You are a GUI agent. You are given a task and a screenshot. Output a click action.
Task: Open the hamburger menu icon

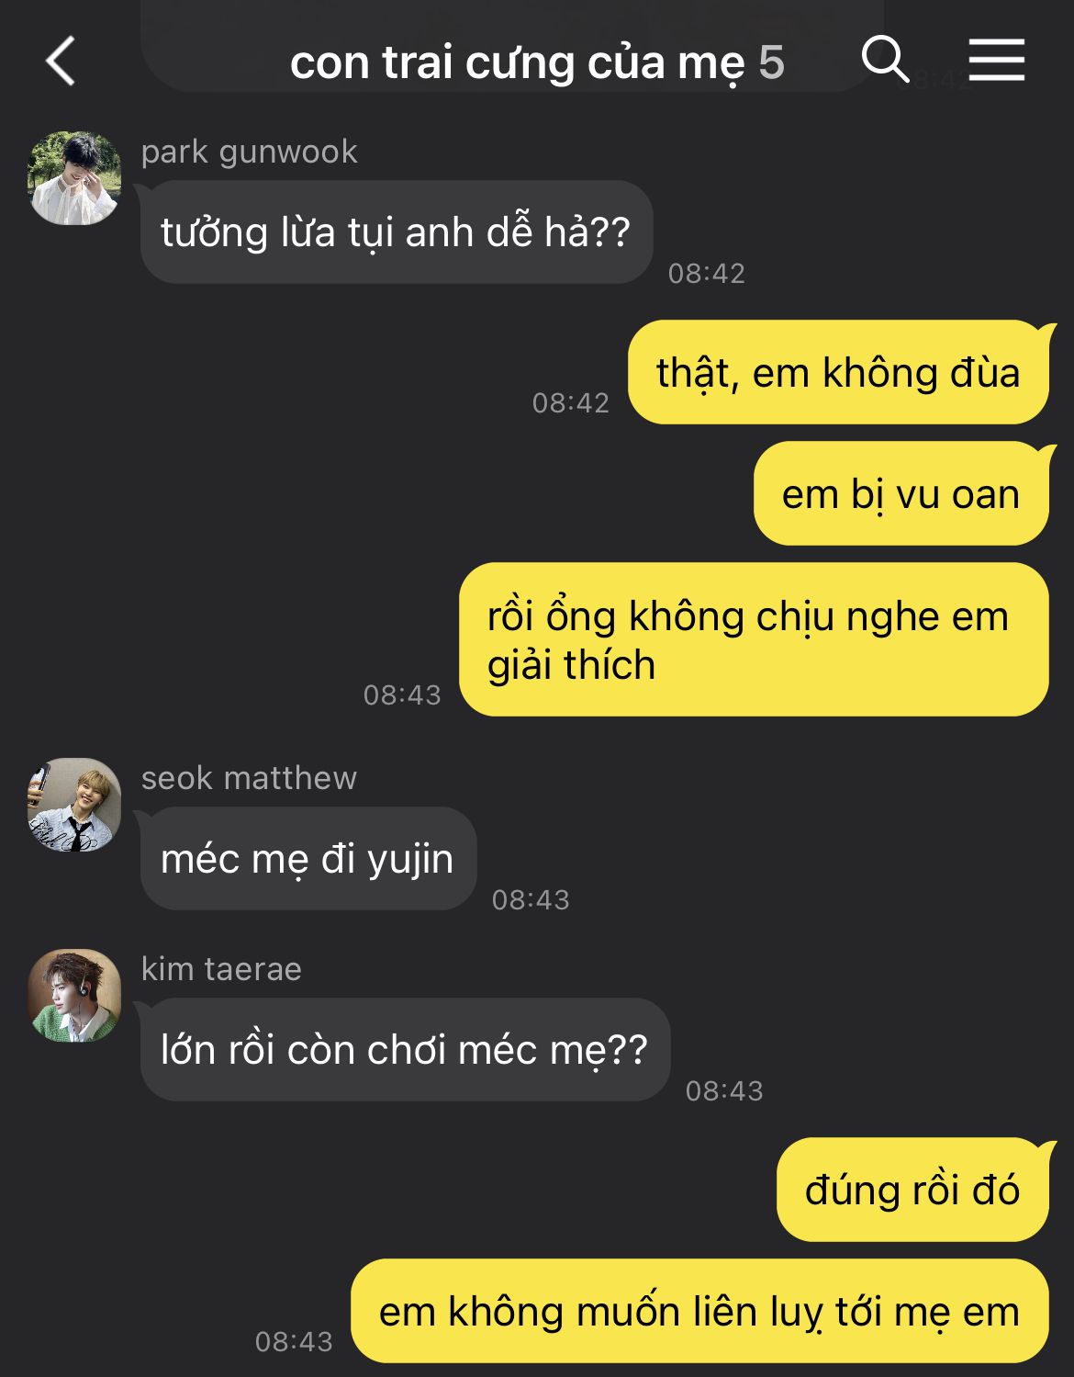[x=996, y=61]
